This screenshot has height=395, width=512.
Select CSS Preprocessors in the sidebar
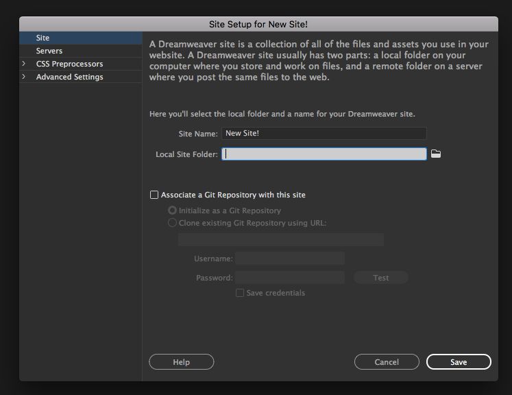point(69,64)
